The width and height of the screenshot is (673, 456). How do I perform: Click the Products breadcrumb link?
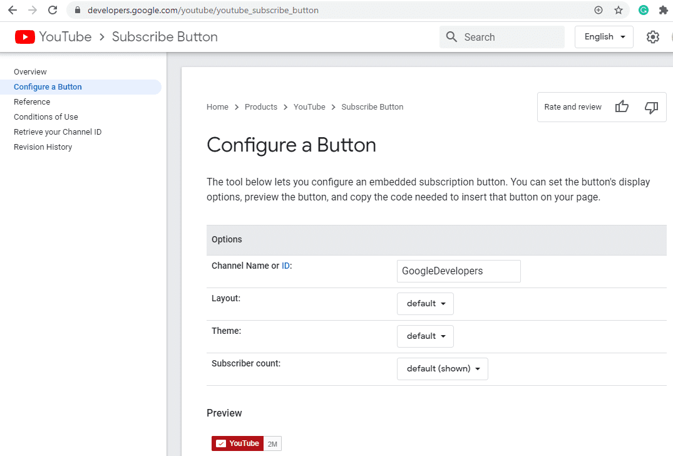tap(261, 107)
